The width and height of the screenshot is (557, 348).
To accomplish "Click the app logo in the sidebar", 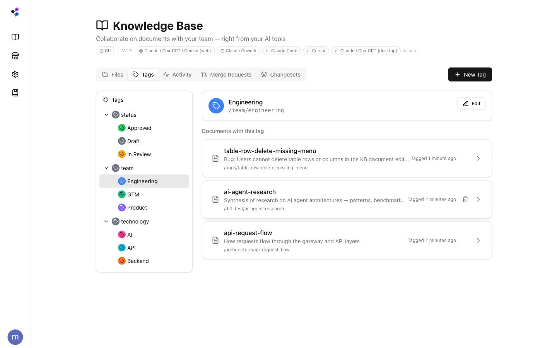I will [15, 12].
